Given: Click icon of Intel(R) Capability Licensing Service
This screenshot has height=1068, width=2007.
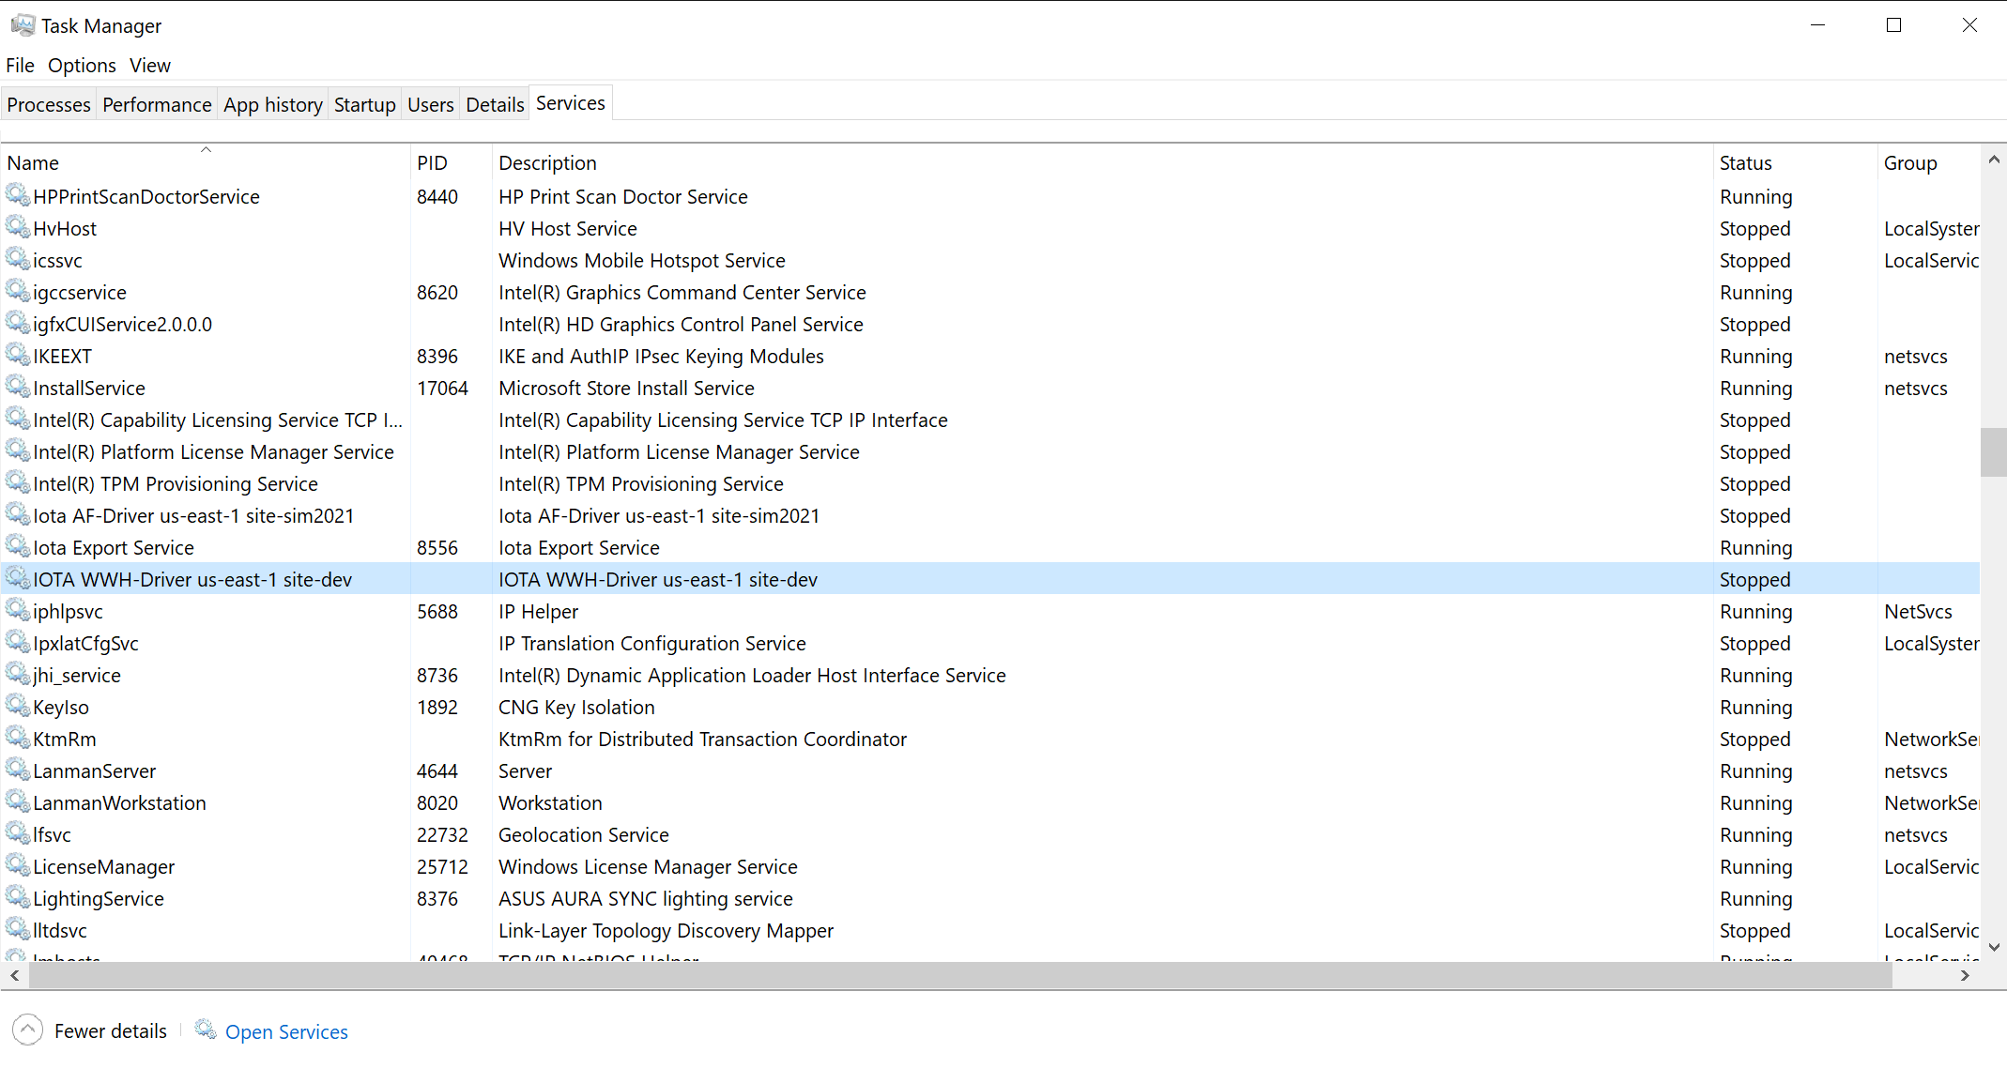Looking at the screenshot, I should pos(18,419).
